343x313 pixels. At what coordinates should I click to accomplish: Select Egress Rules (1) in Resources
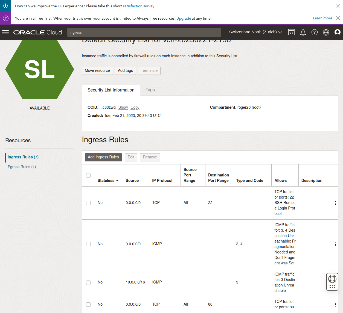coord(22,167)
